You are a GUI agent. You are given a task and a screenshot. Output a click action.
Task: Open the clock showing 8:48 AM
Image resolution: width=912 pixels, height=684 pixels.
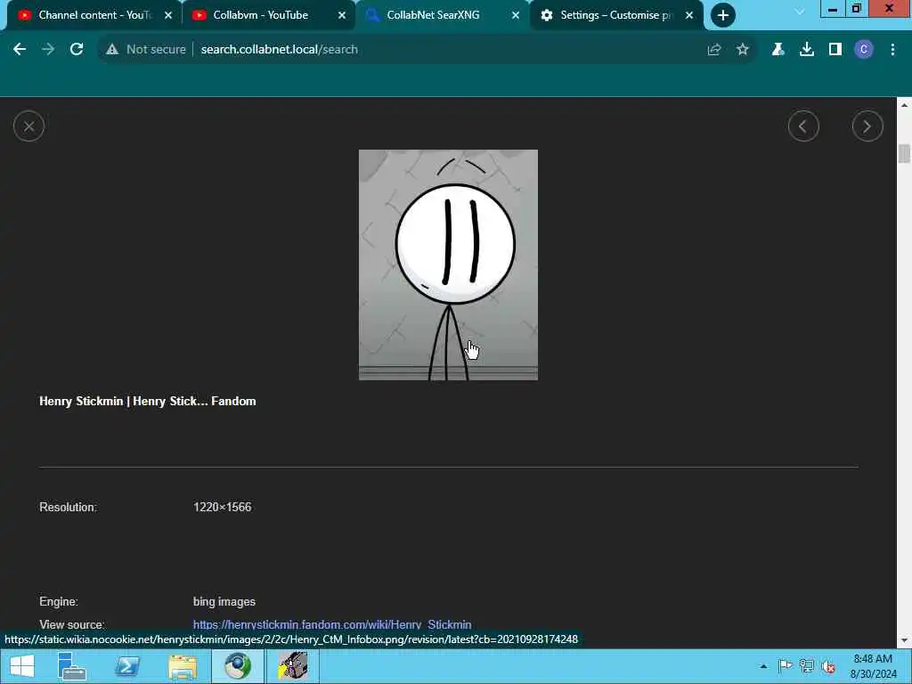(873, 666)
